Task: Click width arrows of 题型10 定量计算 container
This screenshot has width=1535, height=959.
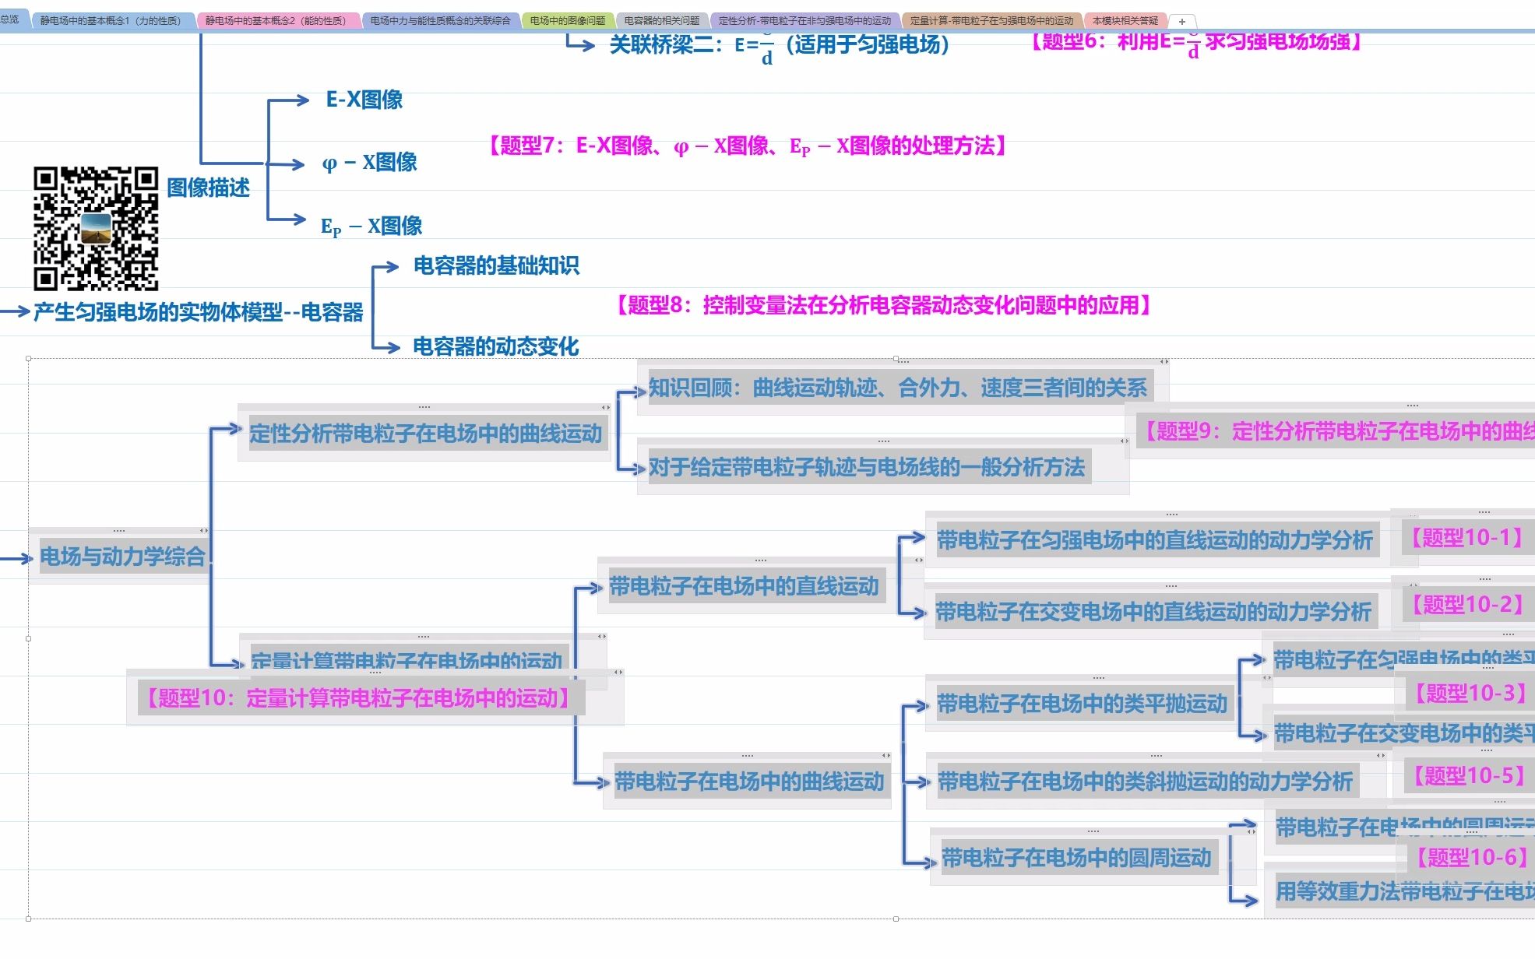Action: (x=618, y=672)
